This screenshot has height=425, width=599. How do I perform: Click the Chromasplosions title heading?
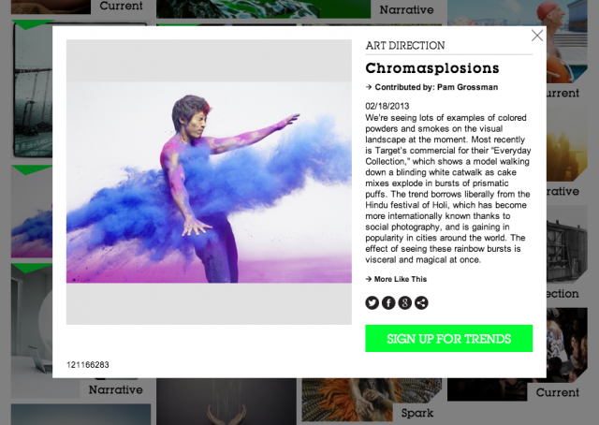[x=431, y=68]
